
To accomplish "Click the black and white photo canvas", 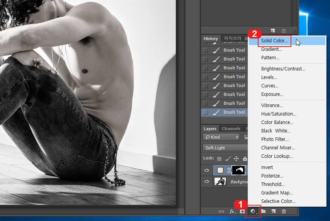I will [x=88, y=102].
